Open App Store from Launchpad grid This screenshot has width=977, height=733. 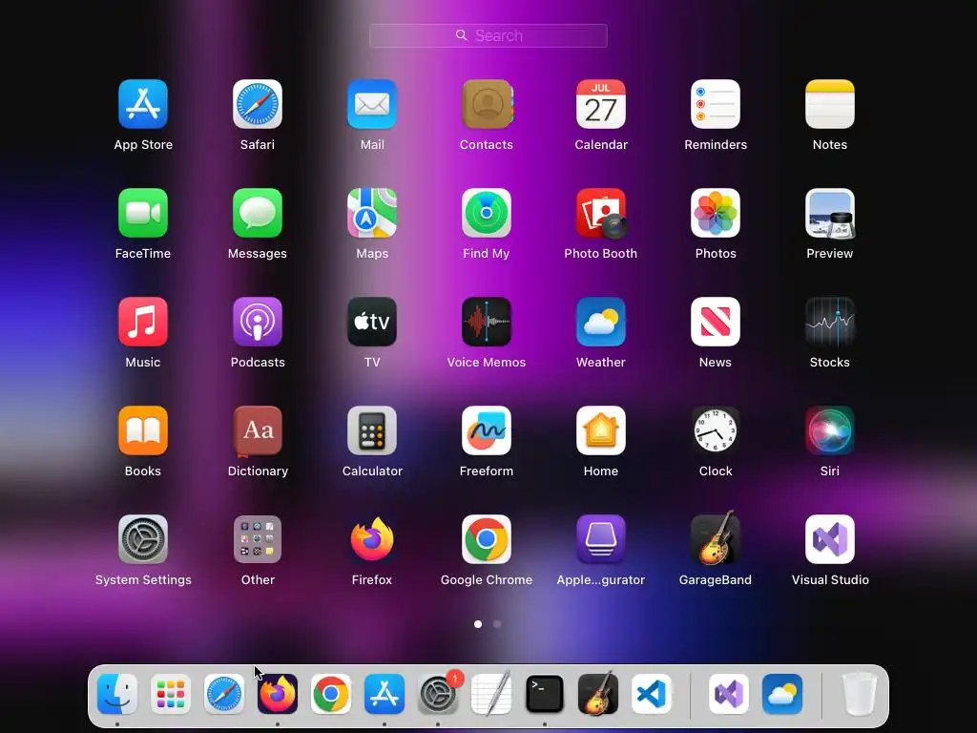143,104
